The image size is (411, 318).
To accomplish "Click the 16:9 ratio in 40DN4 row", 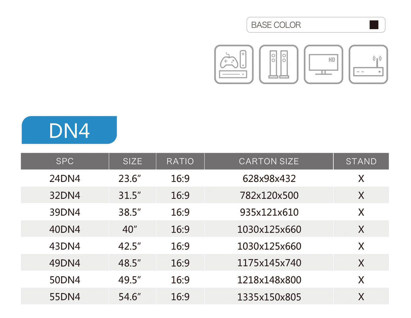I will click(180, 229).
